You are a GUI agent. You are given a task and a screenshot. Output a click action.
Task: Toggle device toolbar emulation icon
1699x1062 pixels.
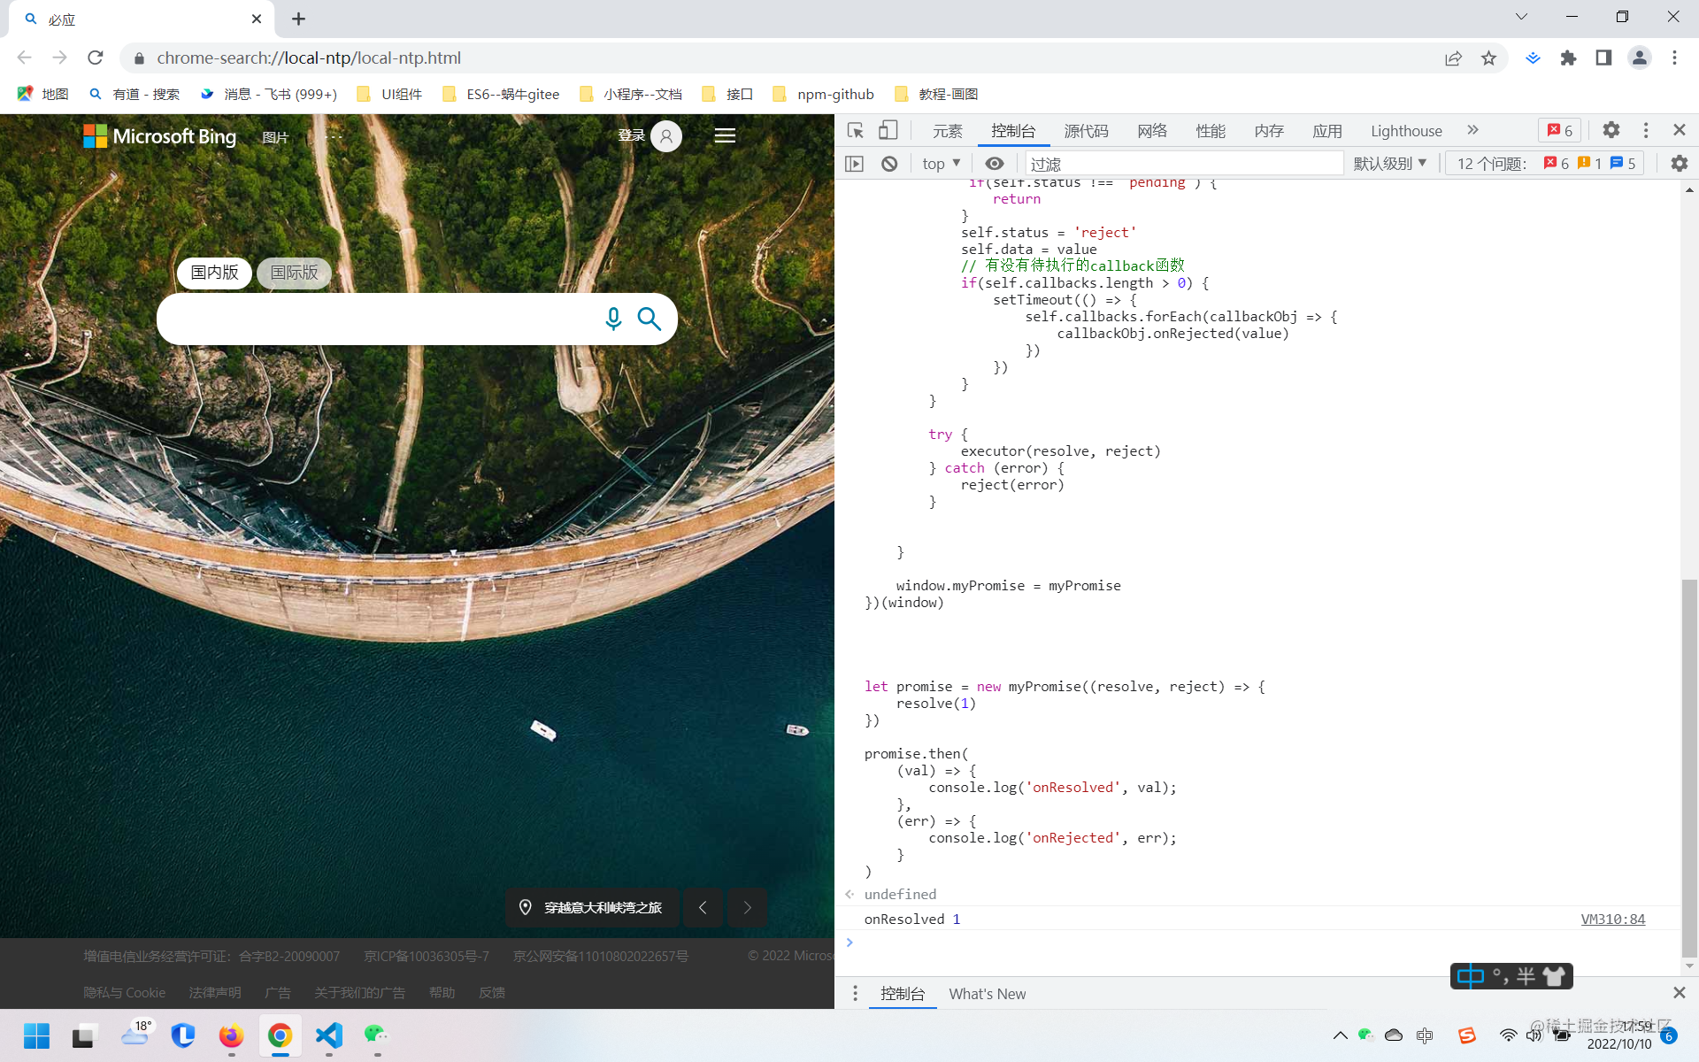[888, 130]
